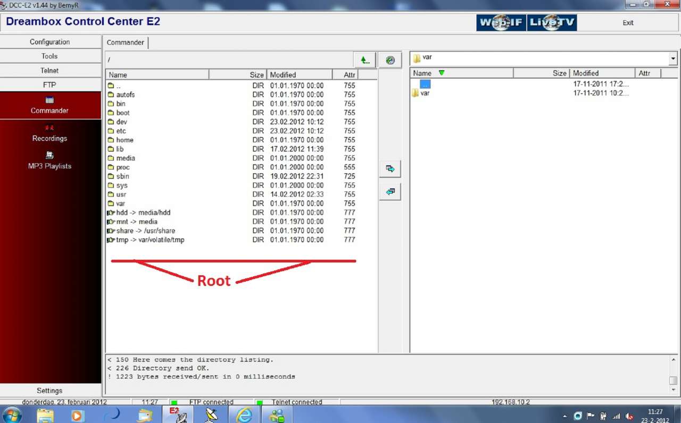Open the FTP panel
681x423 pixels.
[x=49, y=85]
